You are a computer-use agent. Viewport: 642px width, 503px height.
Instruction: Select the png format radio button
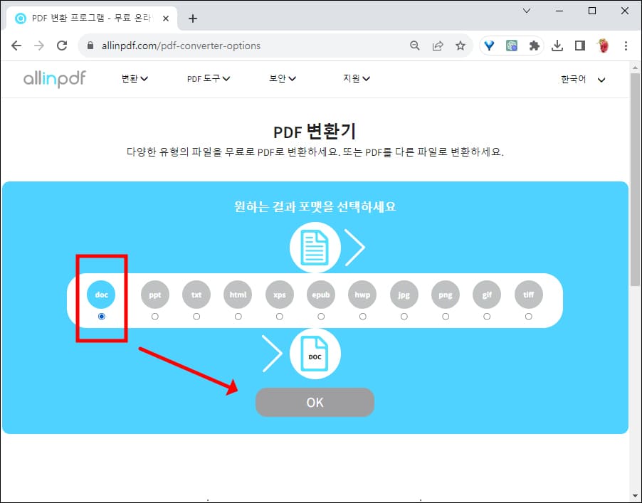coord(445,317)
